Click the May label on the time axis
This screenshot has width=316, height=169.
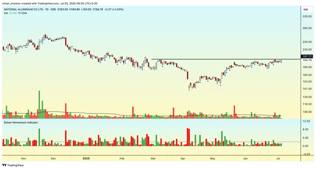pos(213,158)
